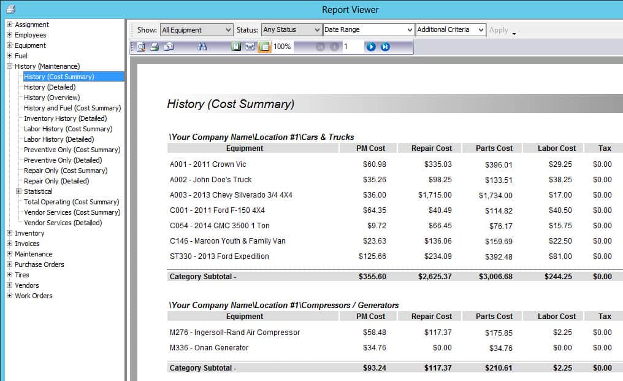This screenshot has width=623, height=381.
Task: Open the toolbar overflow arrow beside Apply
Action: click(514, 34)
